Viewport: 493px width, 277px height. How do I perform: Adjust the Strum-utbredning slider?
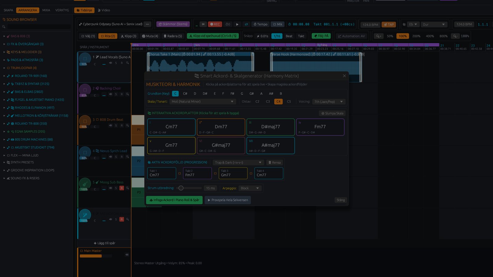pyautogui.click(x=189, y=188)
